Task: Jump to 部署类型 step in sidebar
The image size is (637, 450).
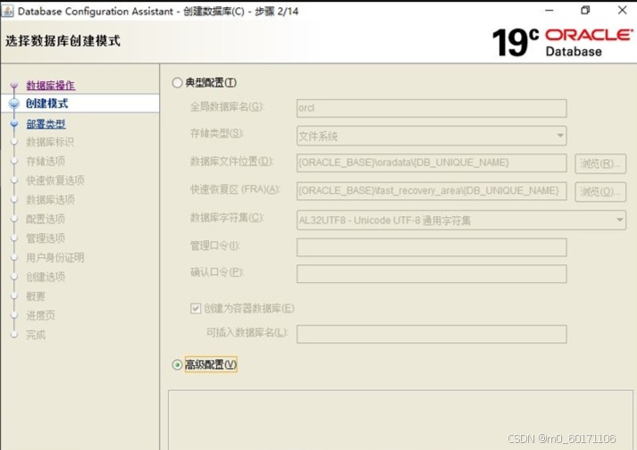Action: click(46, 124)
